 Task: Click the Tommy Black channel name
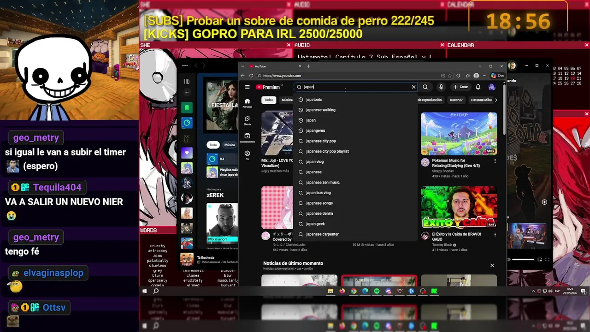pyautogui.click(x=442, y=245)
